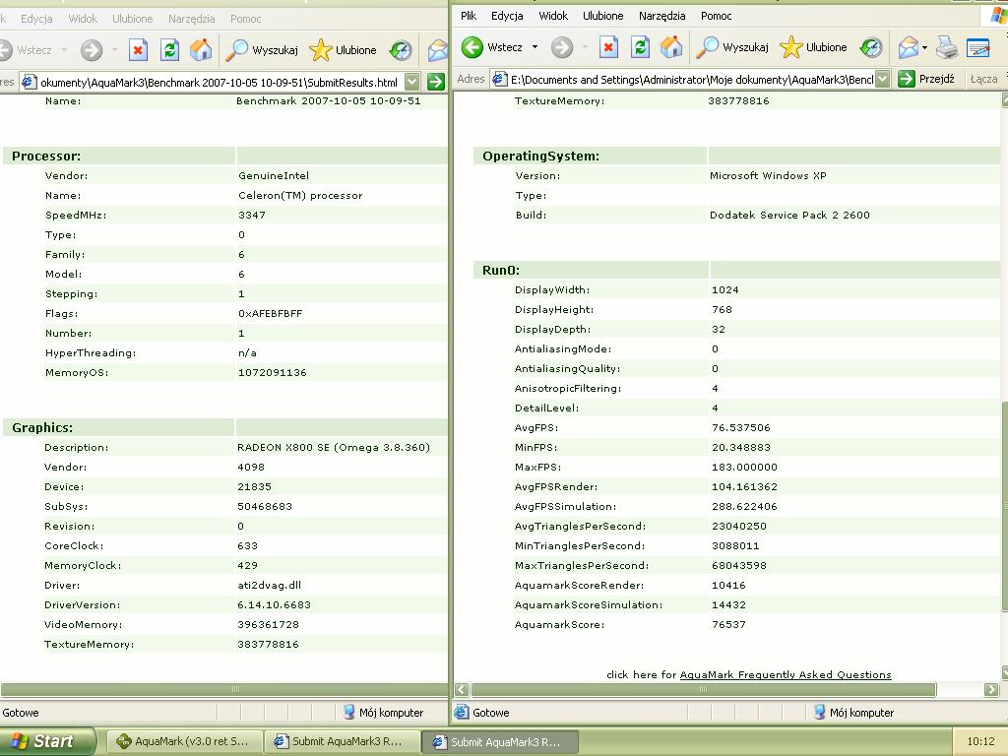Switch to AquaMark v3.0 taskbar button

(184, 741)
